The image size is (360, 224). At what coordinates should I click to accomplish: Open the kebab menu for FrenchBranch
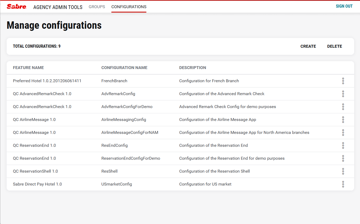tap(343, 81)
